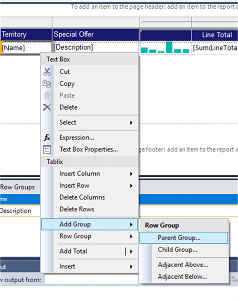Select the Add Group menu item
The image size is (238, 301).
tap(90, 224)
